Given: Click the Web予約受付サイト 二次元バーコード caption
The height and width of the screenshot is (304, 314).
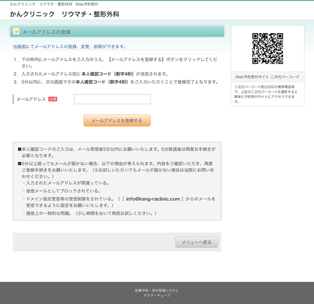Looking at the screenshot, I should (267, 77).
